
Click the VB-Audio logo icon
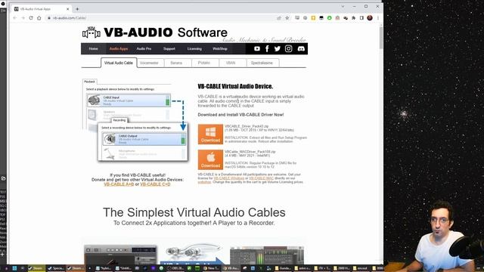pos(91,32)
